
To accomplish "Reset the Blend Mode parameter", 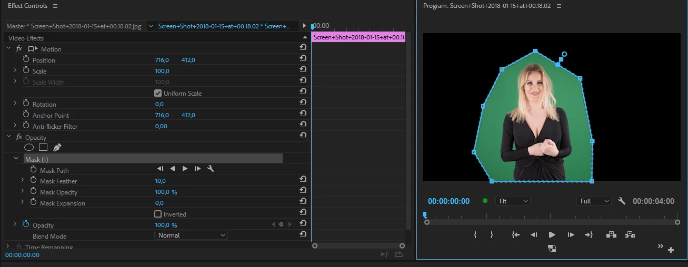I will click(303, 234).
